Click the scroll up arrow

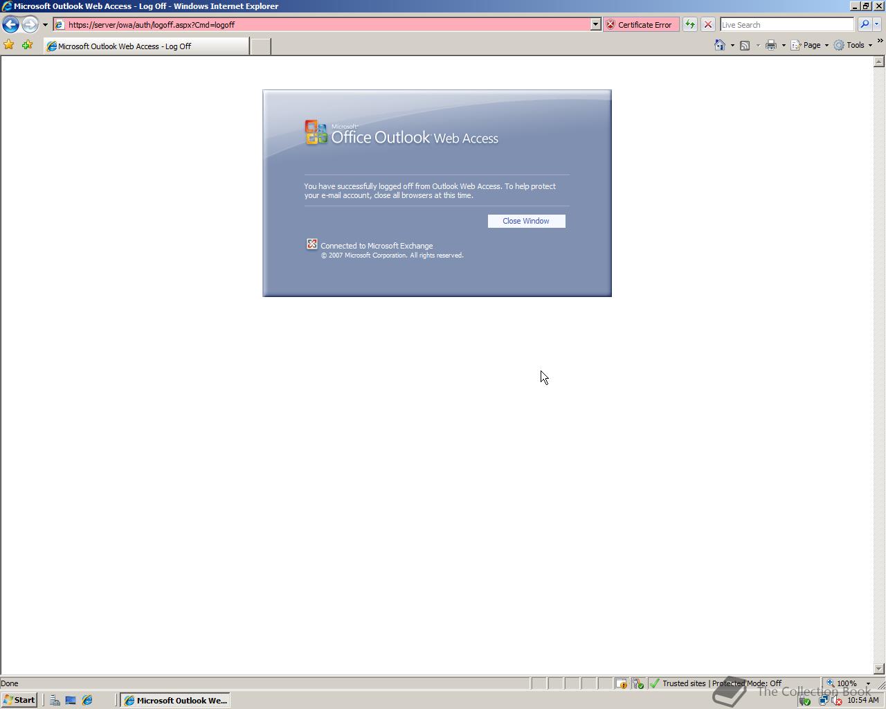879,62
